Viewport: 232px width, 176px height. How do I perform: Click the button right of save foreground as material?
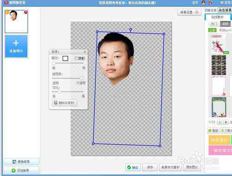tap(192, 167)
